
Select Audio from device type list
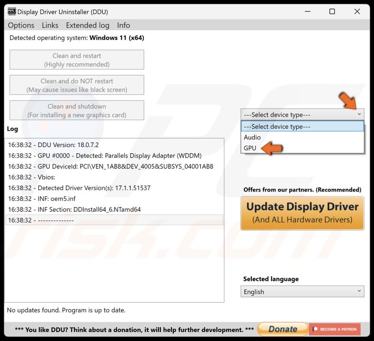click(303, 137)
